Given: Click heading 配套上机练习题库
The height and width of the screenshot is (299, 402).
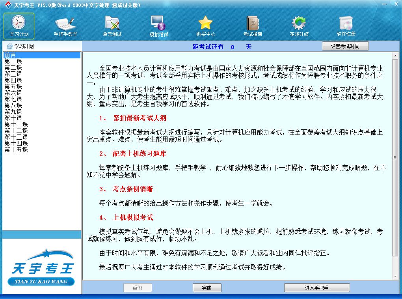Looking at the screenshot, I should pos(140,153).
